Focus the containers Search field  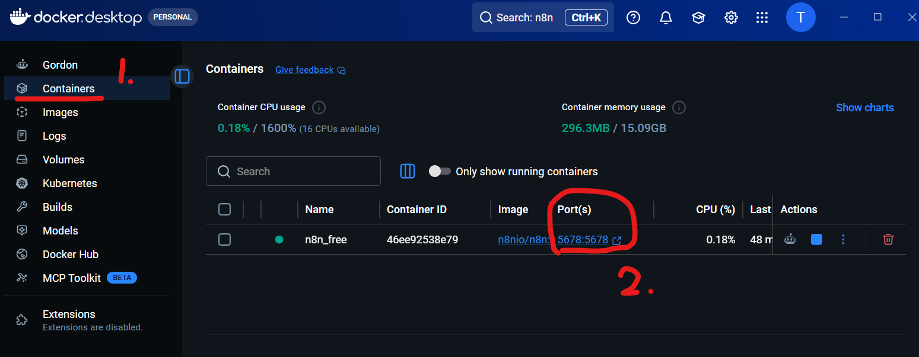click(293, 171)
